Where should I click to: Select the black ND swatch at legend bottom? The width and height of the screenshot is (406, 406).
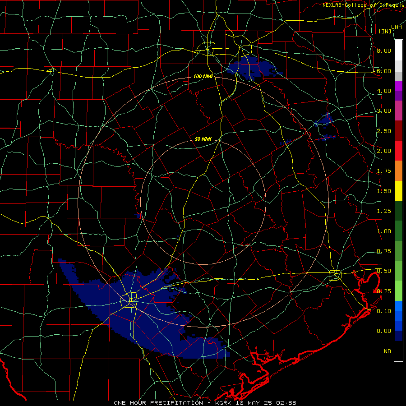coord(398,351)
